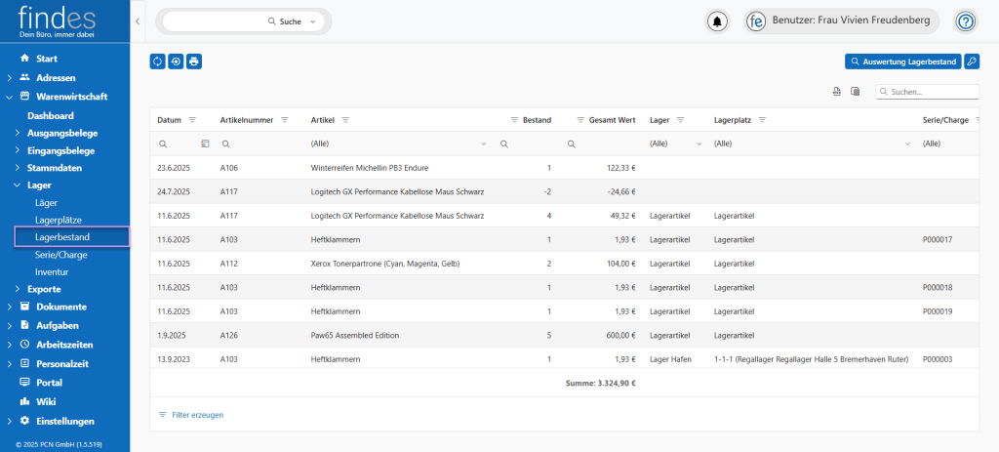Click the wrench icon beside Auswertung Lagerbestand
The height and width of the screenshot is (452, 999).
[x=971, y=62]
